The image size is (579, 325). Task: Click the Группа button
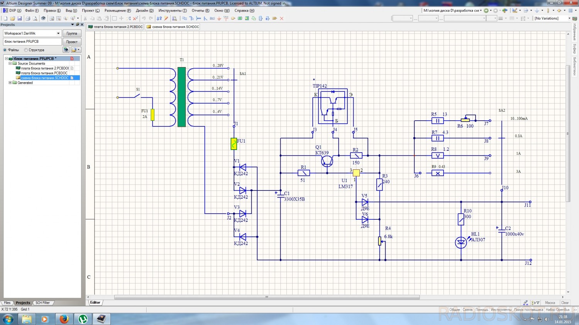coord(72,34)
